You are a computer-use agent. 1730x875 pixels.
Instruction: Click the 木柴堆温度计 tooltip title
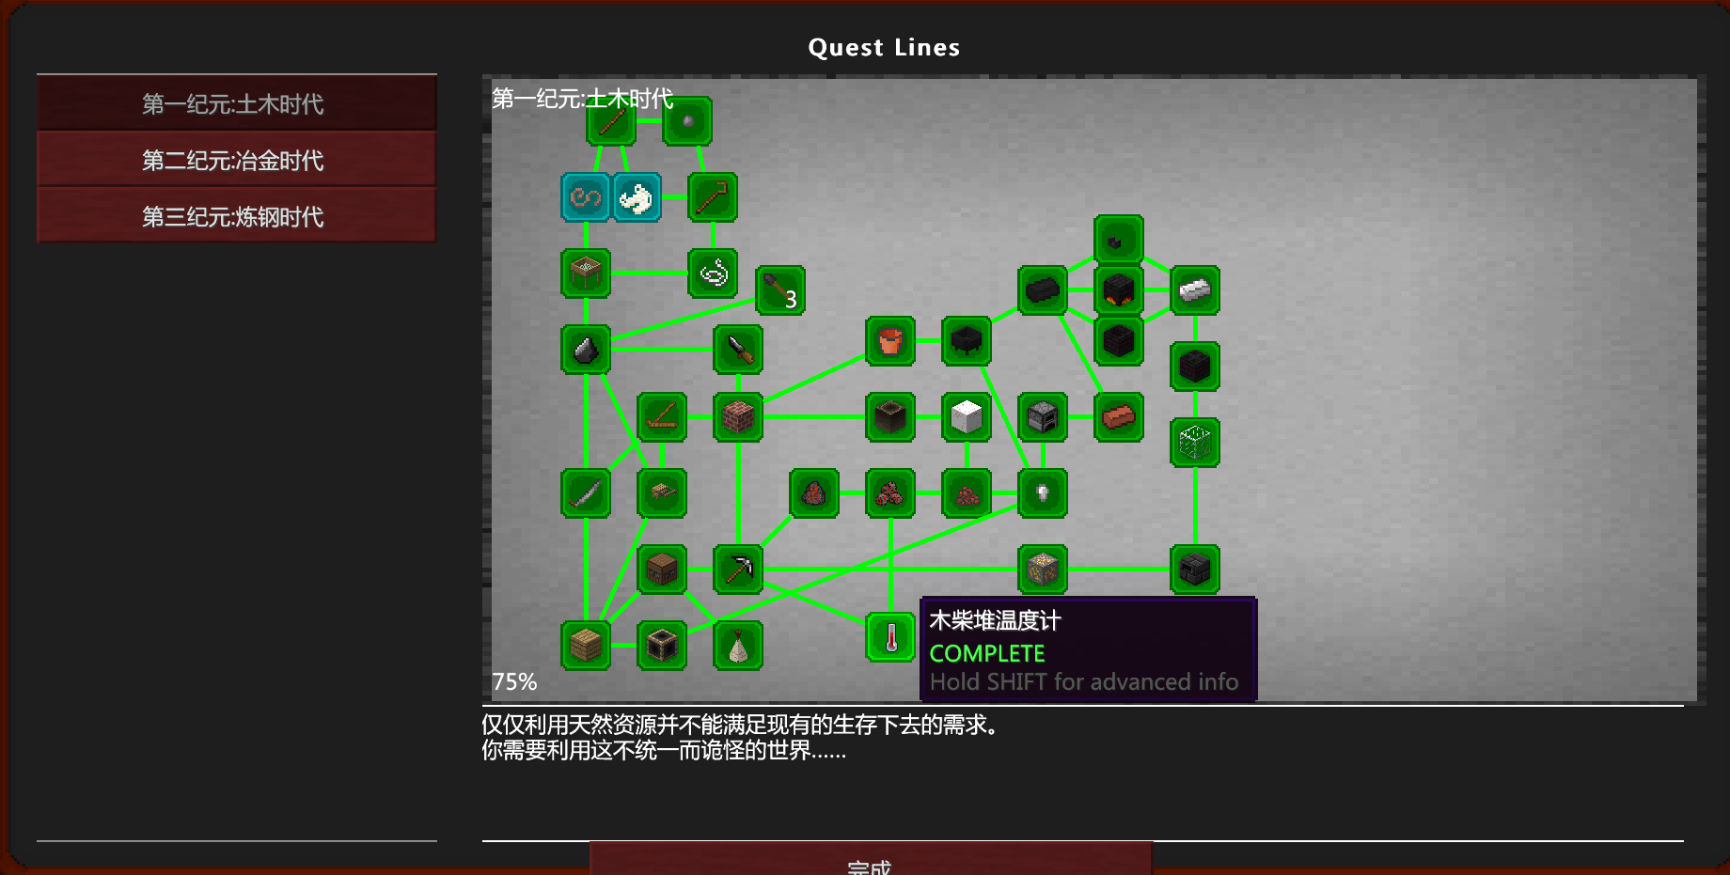995,620
